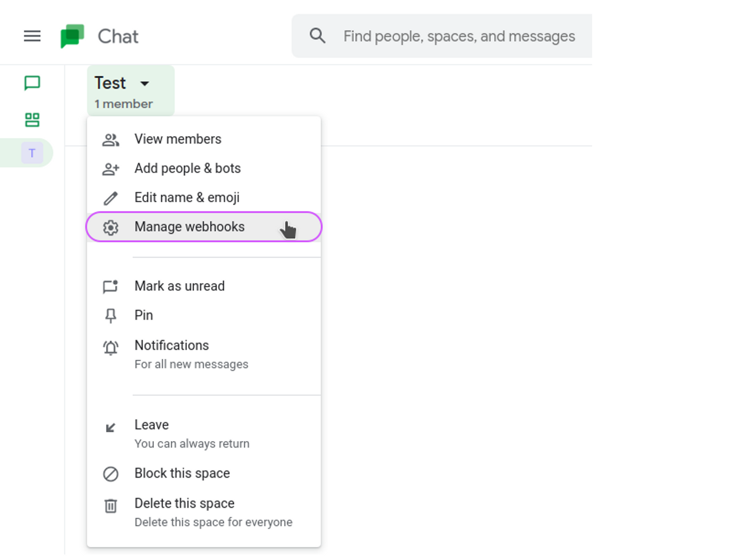
Task: Delete this space for everyone
Action: (x=185, y=504)
